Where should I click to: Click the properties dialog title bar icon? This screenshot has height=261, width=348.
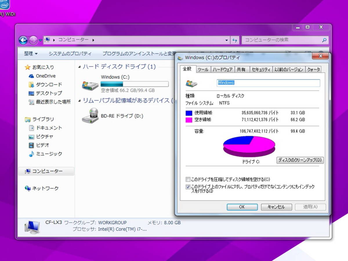180,58
